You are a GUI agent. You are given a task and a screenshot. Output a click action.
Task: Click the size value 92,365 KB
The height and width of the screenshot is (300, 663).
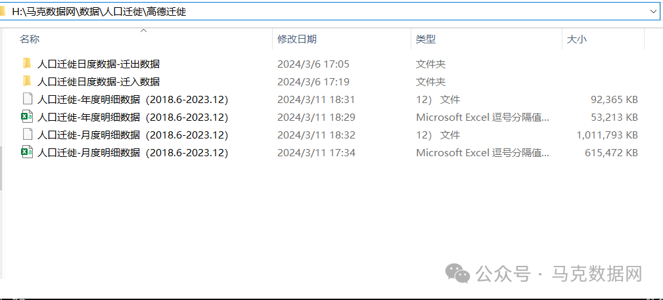point(614,100)
